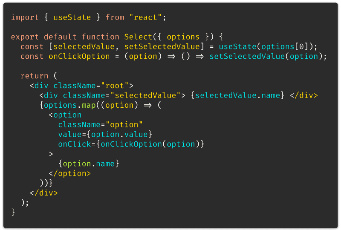Click the "root" className string
Viewport: 341px width, 230px height.
coord(115,86)
